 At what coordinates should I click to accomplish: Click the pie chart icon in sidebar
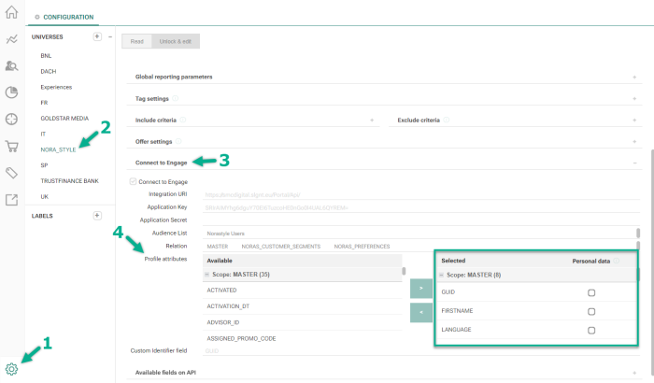(12, 92)
